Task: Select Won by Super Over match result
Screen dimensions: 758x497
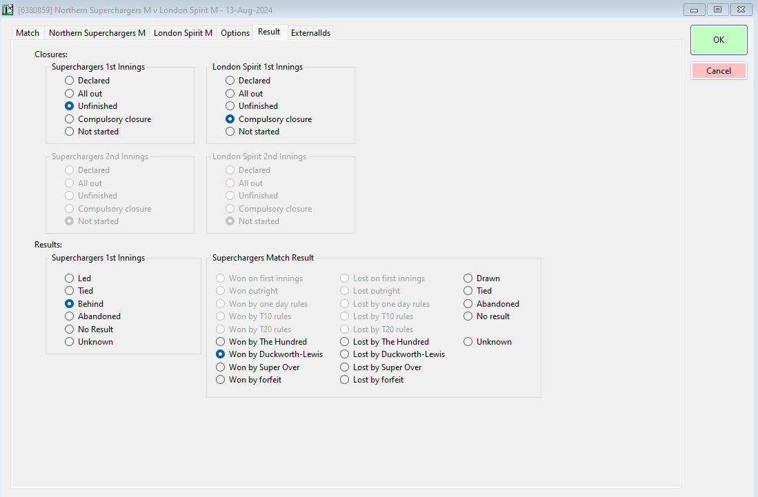Action: click(x=258, y=367)
